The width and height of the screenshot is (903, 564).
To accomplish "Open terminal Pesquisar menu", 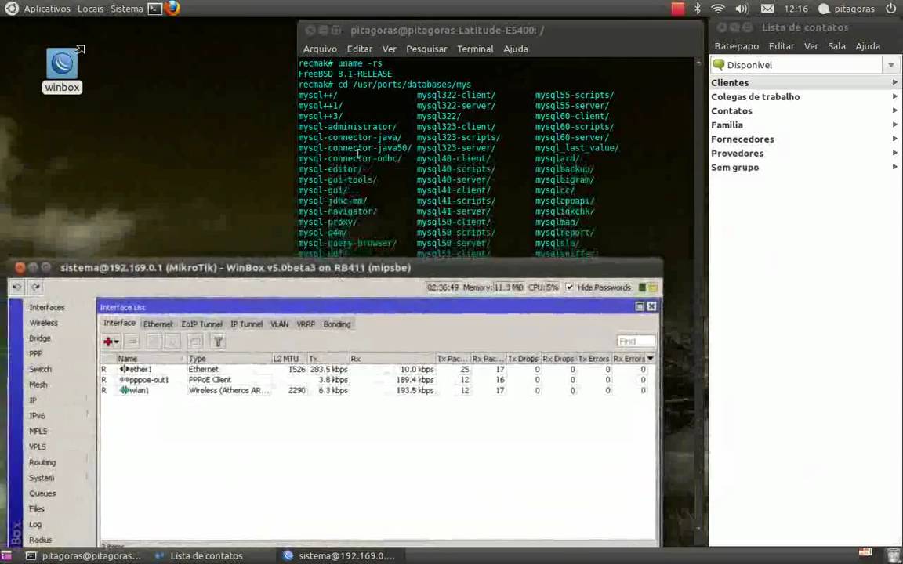I will point(426,49).
